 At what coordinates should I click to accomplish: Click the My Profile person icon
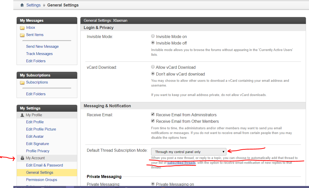pos(22,115)
